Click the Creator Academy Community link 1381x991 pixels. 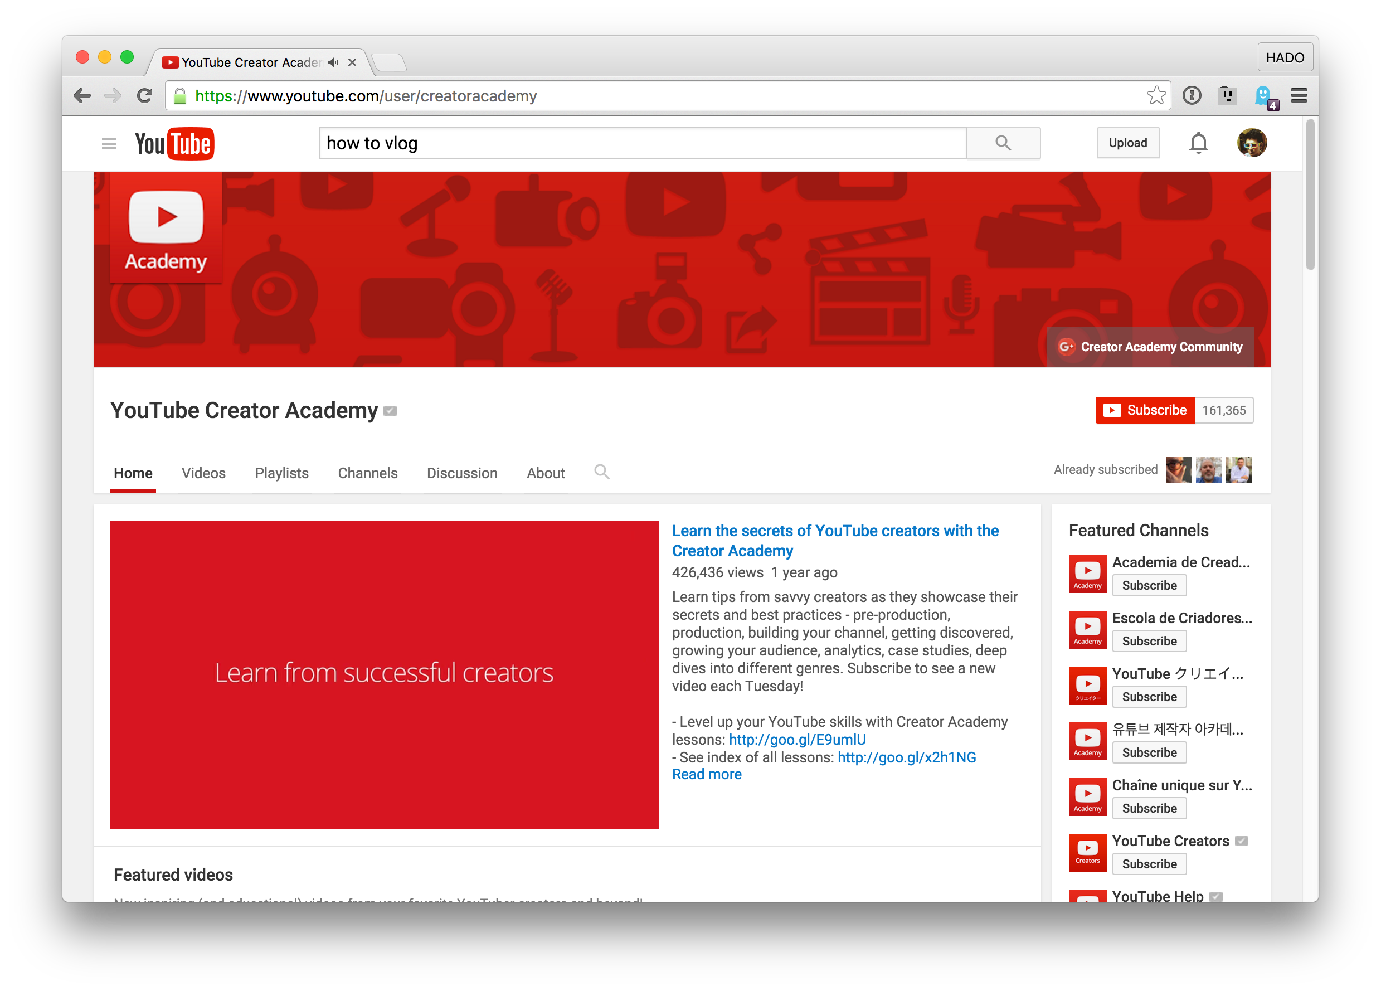coord(1150,347)
